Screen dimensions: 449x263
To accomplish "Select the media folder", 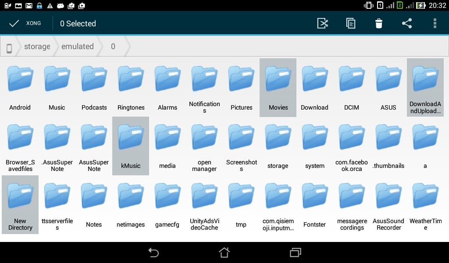I will point(167,146).
